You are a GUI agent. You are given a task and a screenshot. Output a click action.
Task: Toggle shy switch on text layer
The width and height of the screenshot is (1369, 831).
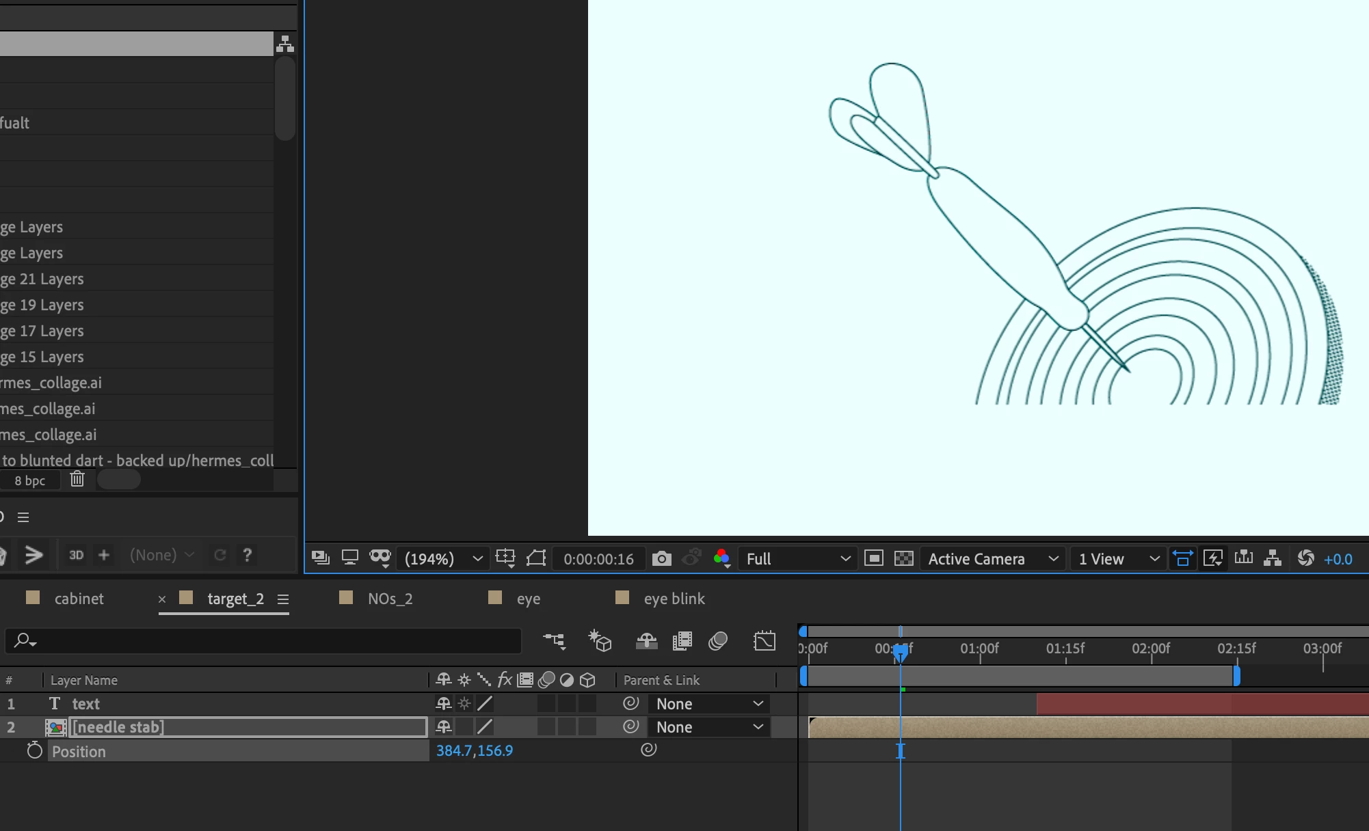pyautogui.click(x=443, y=704)
